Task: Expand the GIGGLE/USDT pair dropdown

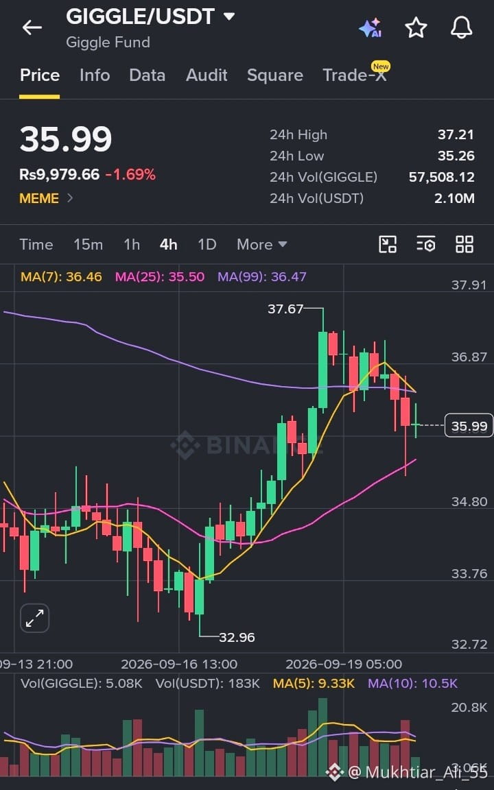Action: tap(229, 16)
